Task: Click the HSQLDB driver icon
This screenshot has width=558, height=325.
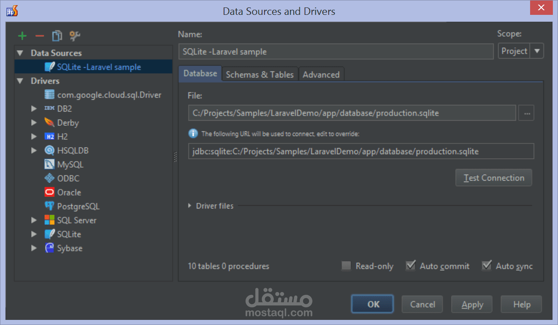Action: pyautogui.click(x=49, y=150)
